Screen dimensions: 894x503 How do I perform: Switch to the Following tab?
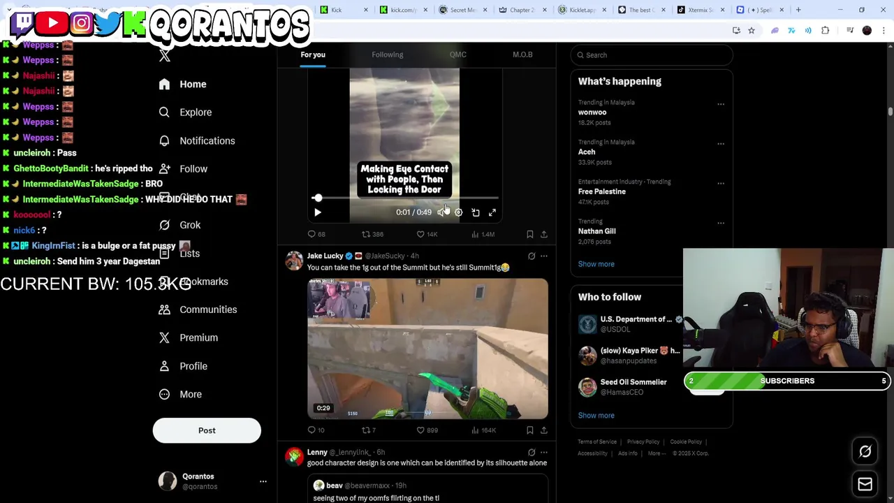[388, 54]
